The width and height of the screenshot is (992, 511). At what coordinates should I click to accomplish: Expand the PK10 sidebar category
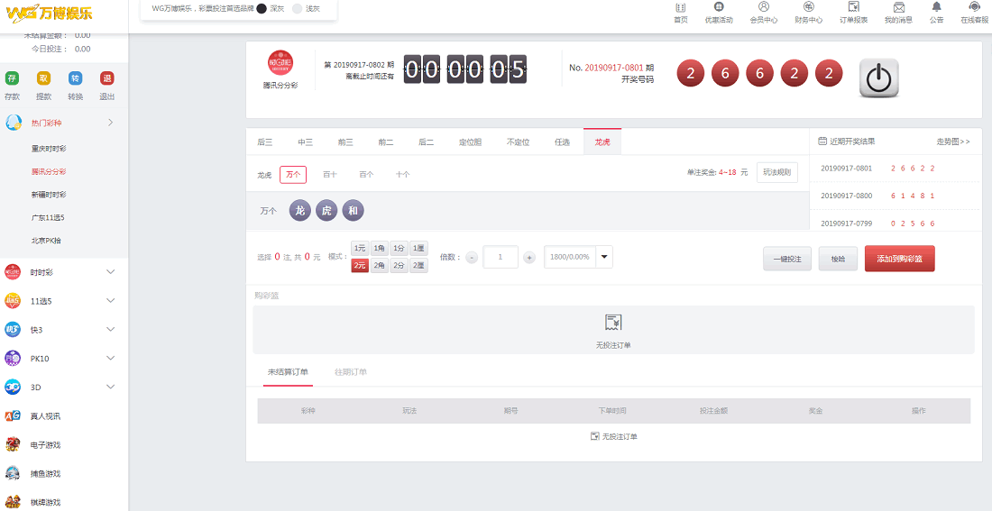[110, 359]
